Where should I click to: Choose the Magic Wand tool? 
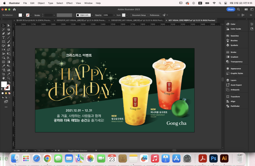(3, 29)
